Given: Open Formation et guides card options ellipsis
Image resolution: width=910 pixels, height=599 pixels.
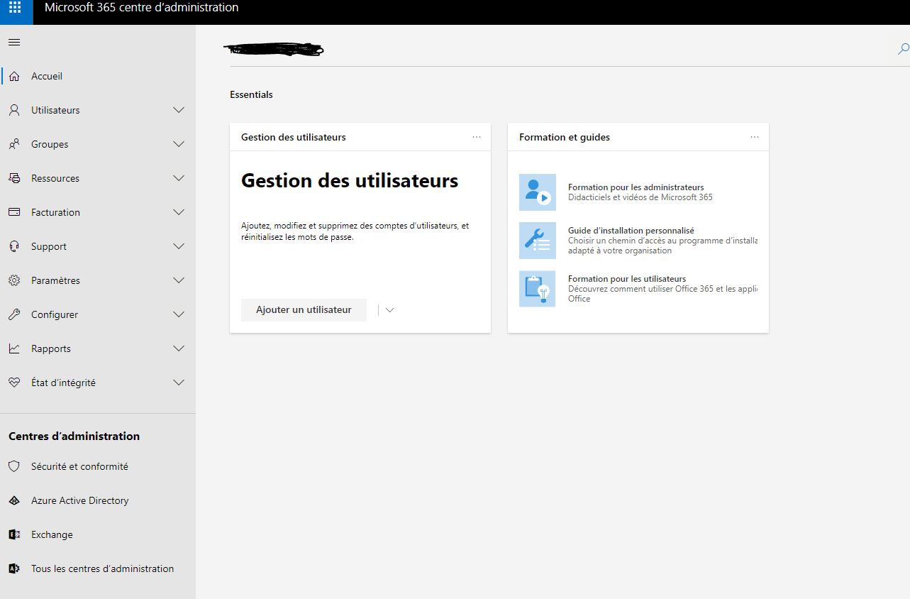Looking at the screenshot, I should point(755,137).
